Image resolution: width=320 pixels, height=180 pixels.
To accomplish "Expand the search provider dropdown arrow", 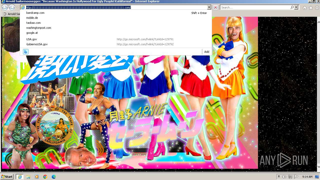I will click(296, 7).
